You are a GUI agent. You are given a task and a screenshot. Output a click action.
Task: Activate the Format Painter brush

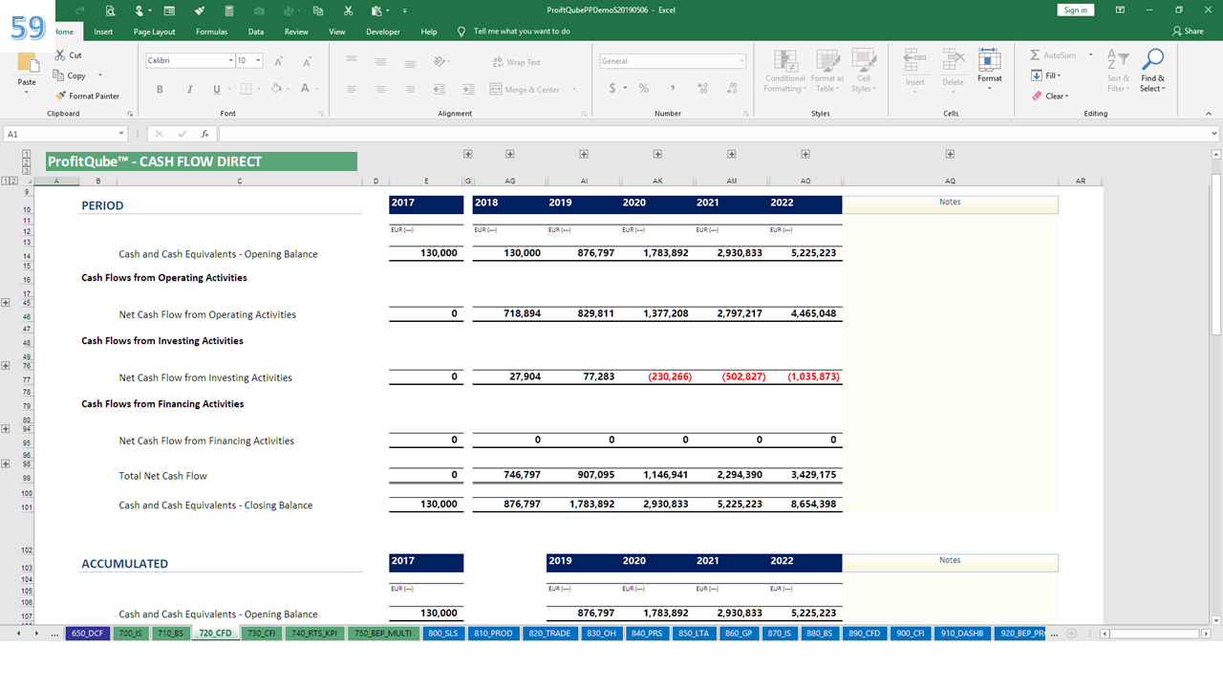(87, 96)
